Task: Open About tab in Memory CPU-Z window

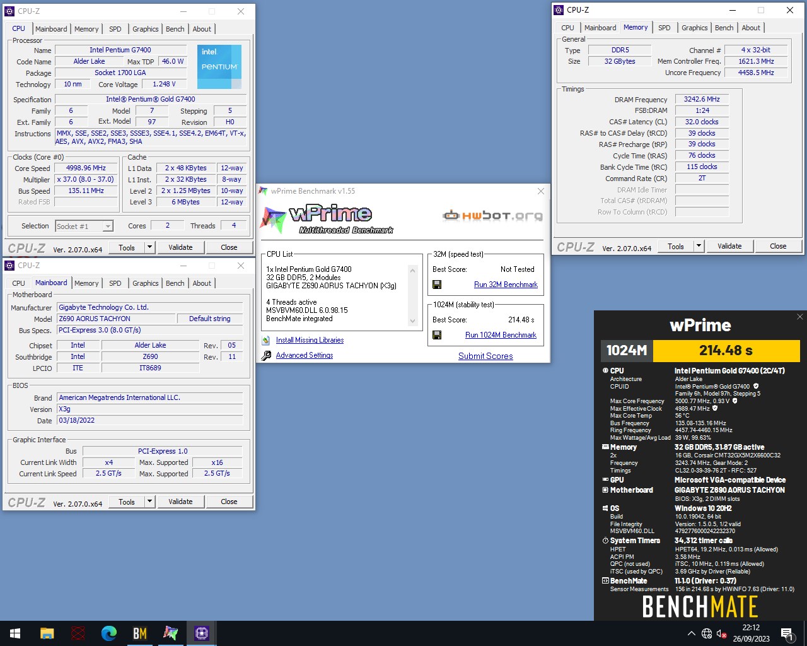Action: 750,28
